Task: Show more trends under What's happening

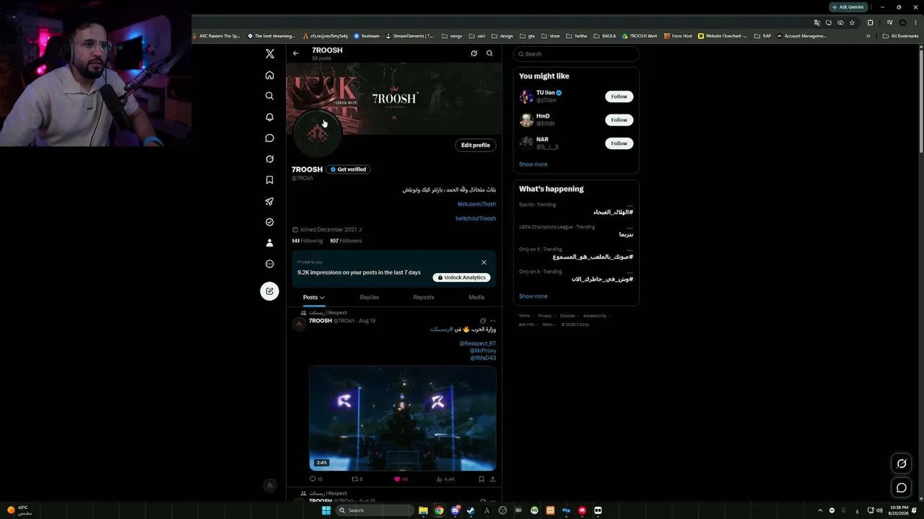Action: click(x=533, y=296)
